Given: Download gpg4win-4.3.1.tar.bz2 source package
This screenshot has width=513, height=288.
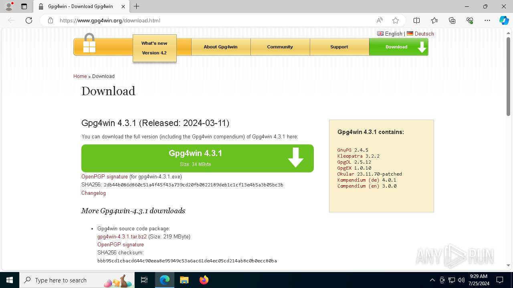Looking at the screenshot, I should coord(122,237).
